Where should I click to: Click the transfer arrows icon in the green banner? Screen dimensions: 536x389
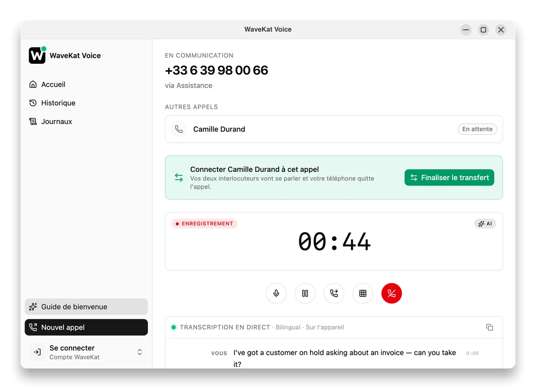(x=179, y=178)
